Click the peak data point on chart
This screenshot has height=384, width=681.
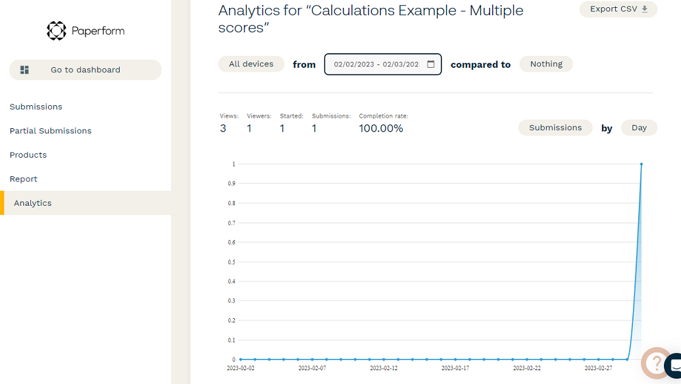pos(642,164)
